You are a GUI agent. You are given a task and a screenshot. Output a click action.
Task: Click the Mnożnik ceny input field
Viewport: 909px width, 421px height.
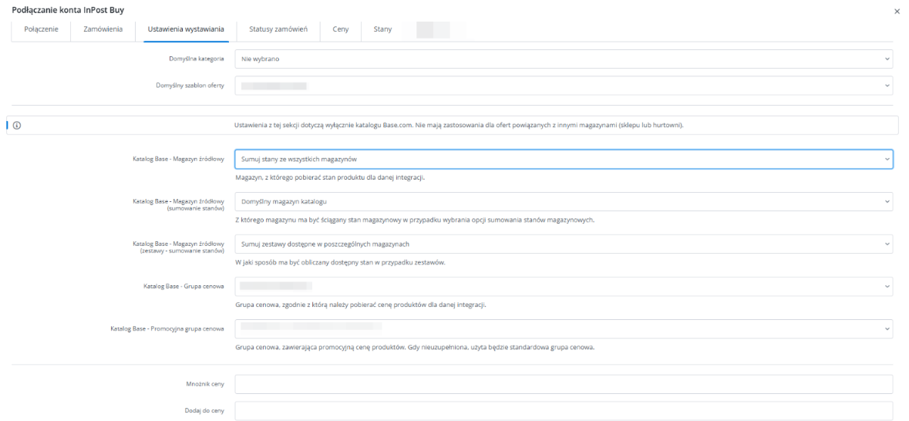tap(563, 384)
